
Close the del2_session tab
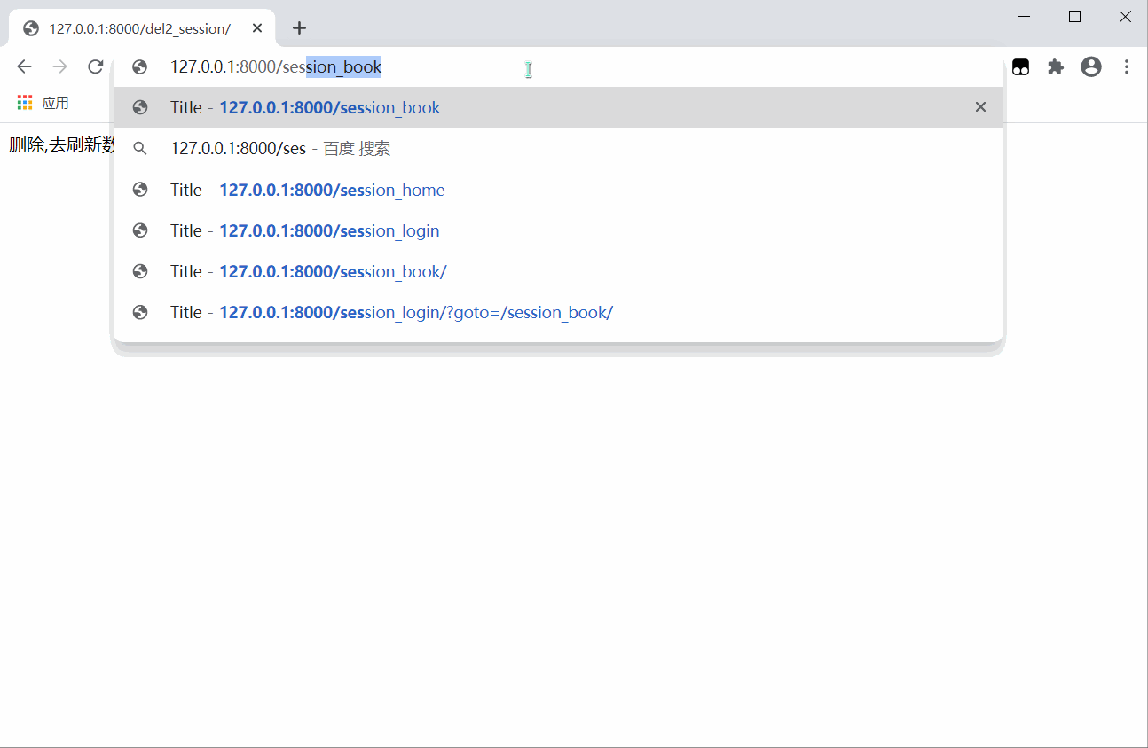(257, 28)
